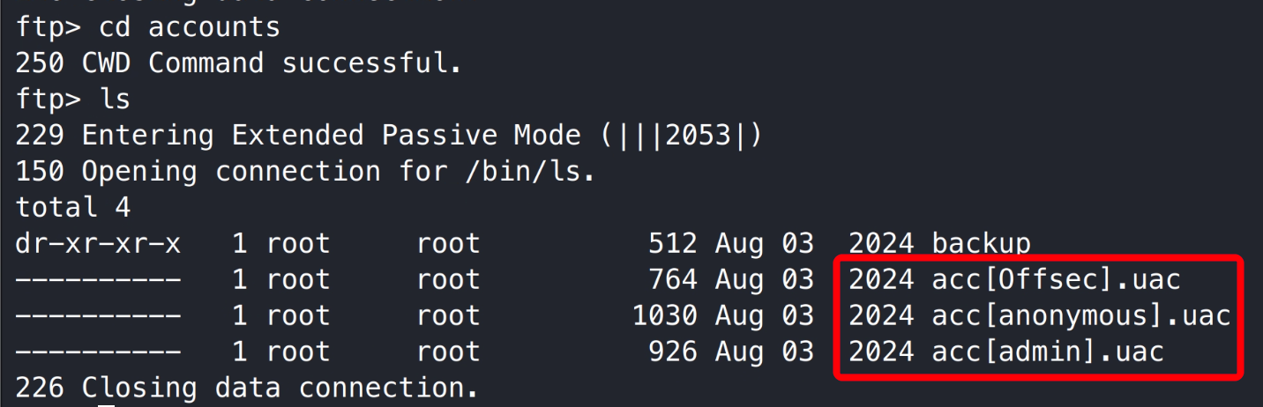Click the Aug 03 date on backup row
The height and width of the screenshot is (407, 1263).
[x=764, y=243]
